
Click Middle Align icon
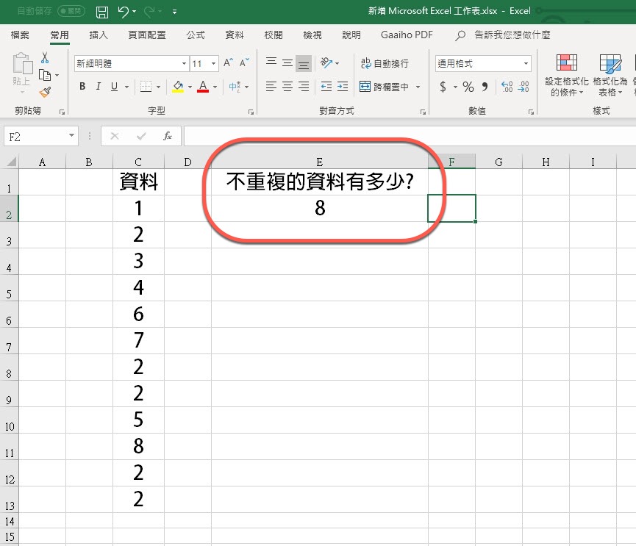coord(287,62)
